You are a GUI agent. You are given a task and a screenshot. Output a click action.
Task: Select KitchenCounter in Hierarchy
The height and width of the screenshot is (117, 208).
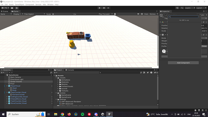click(18, 95)
